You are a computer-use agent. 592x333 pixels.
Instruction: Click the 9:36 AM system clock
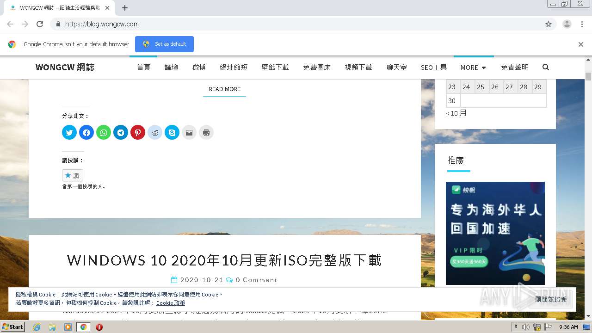(568, 327)
